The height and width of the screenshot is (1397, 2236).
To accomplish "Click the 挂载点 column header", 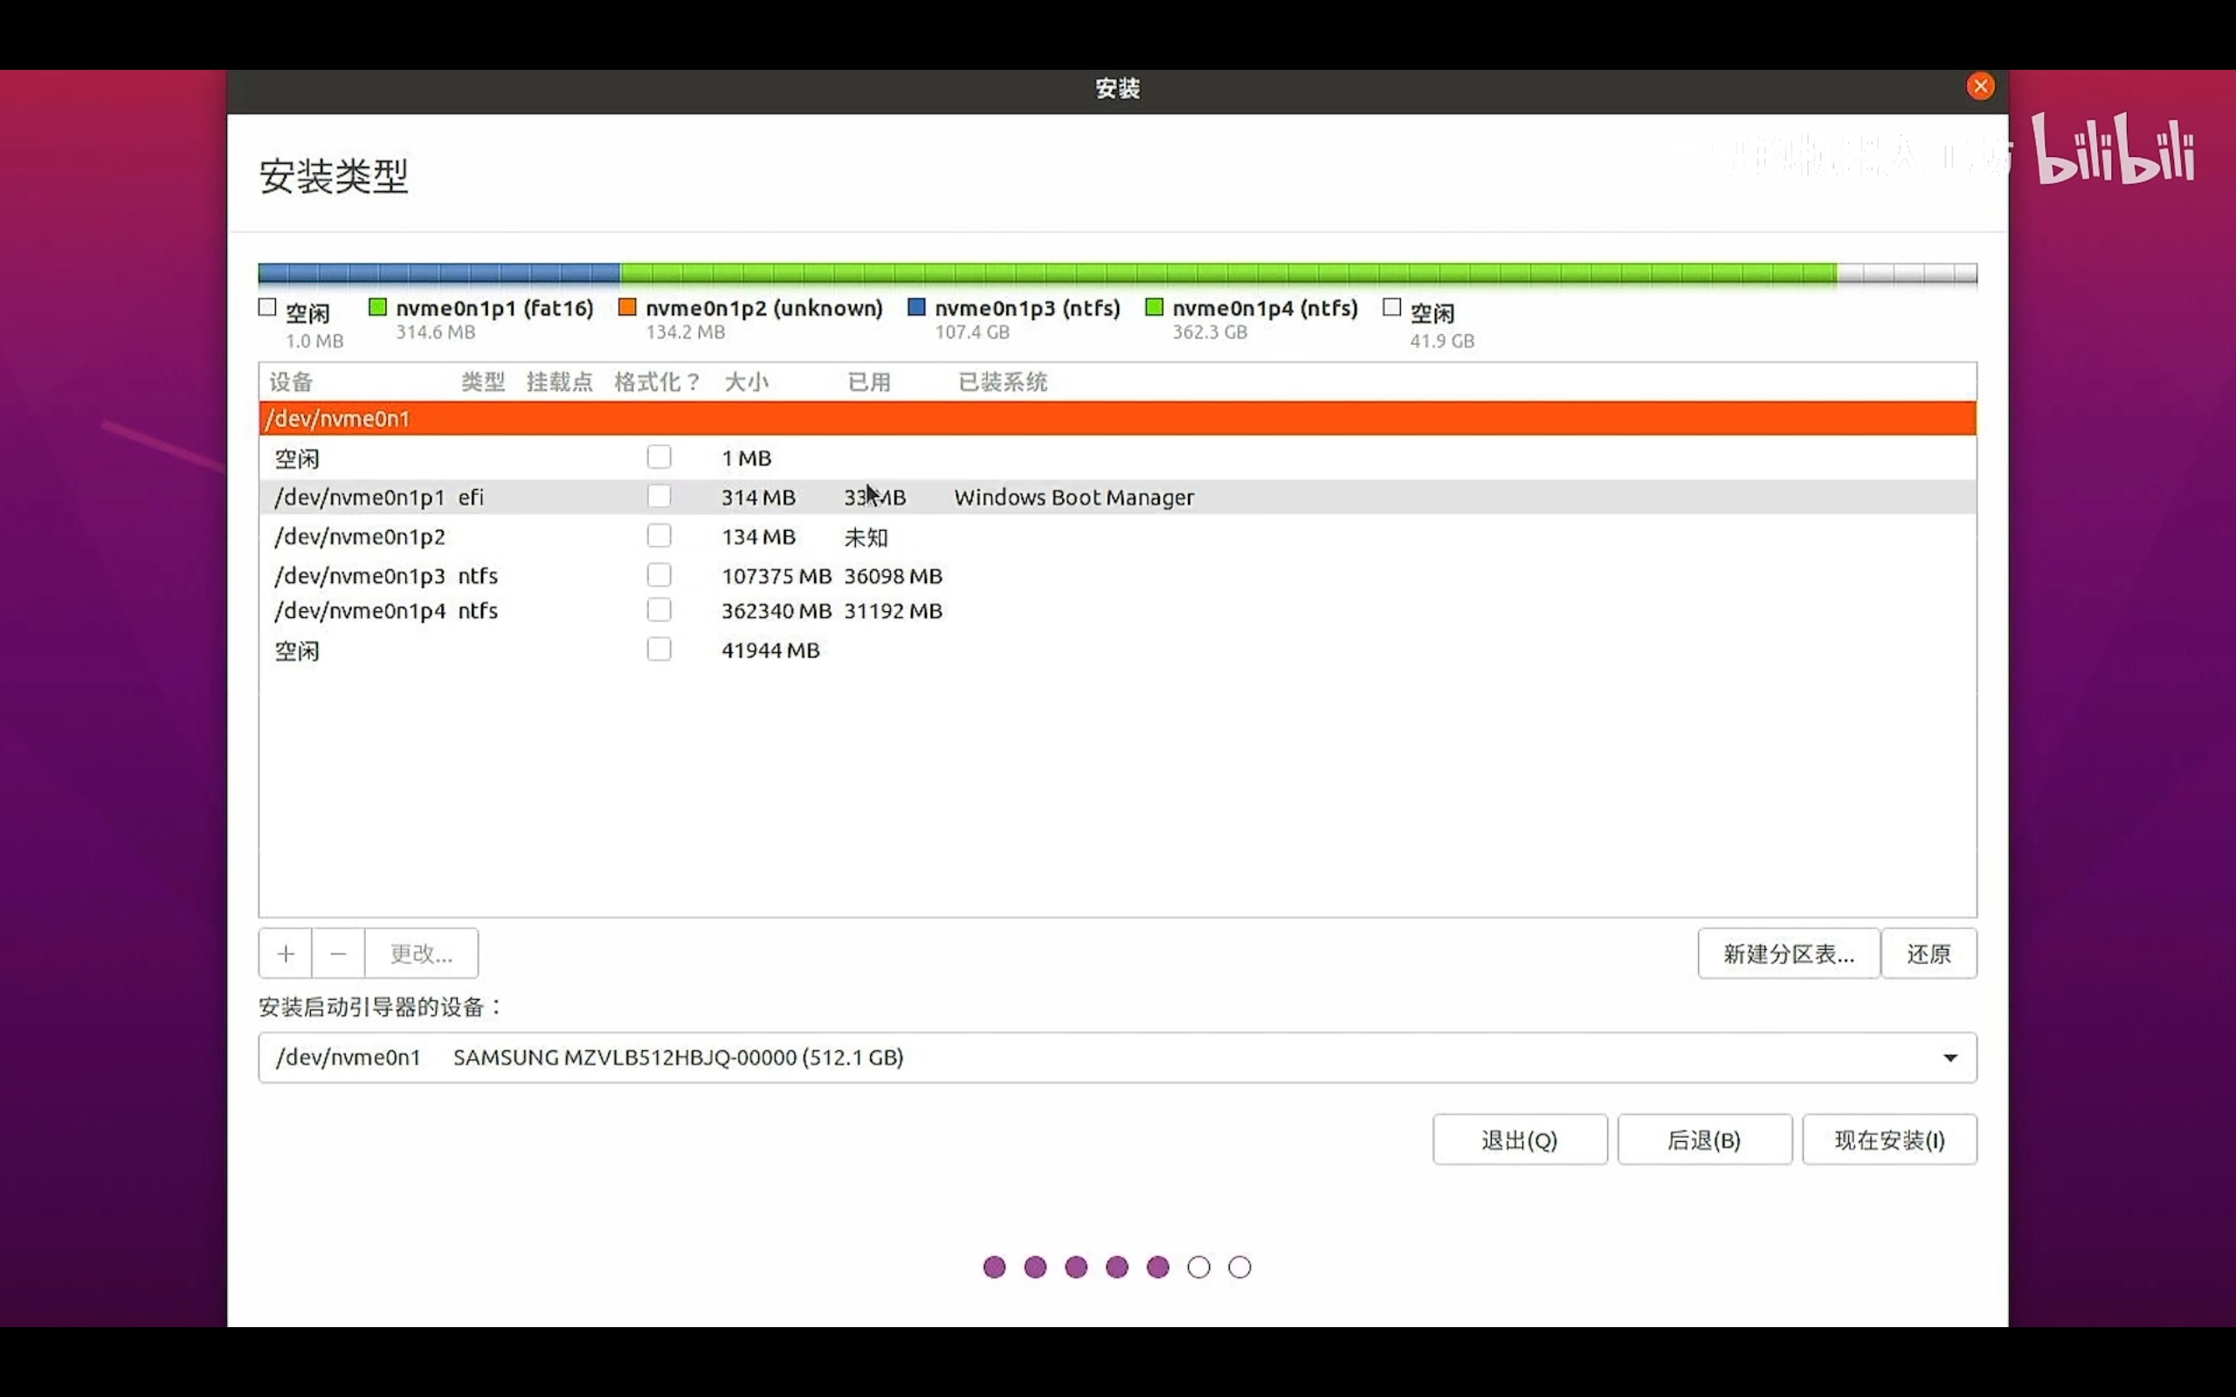I will tap(560, 382).
